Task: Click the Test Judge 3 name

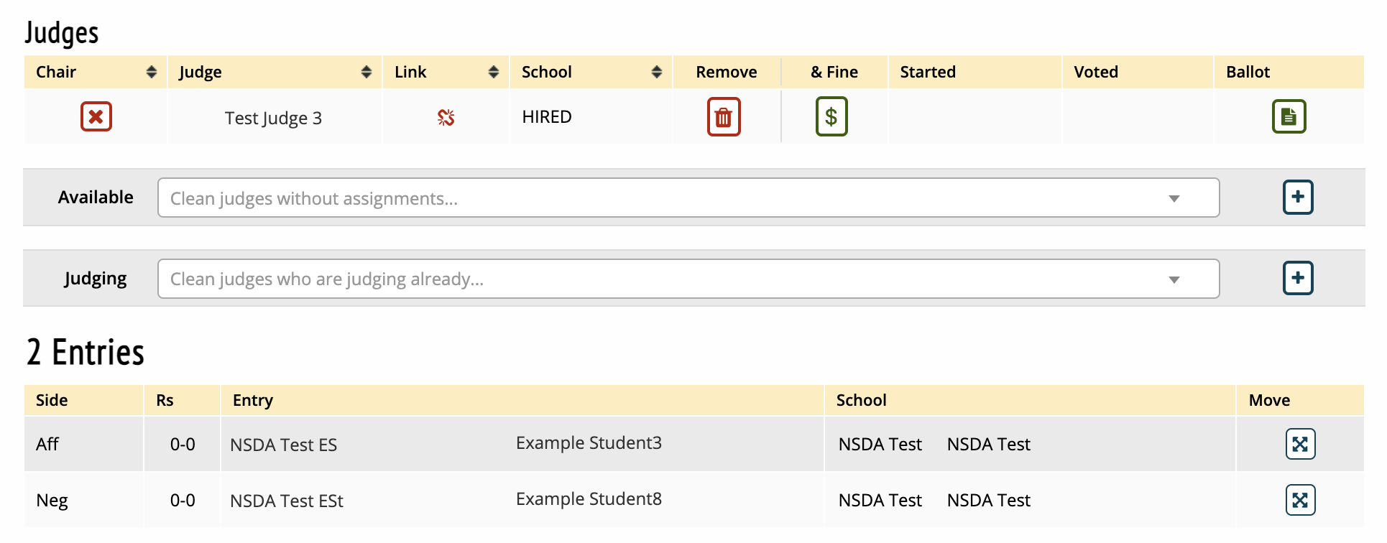Action: click(273, 118)
